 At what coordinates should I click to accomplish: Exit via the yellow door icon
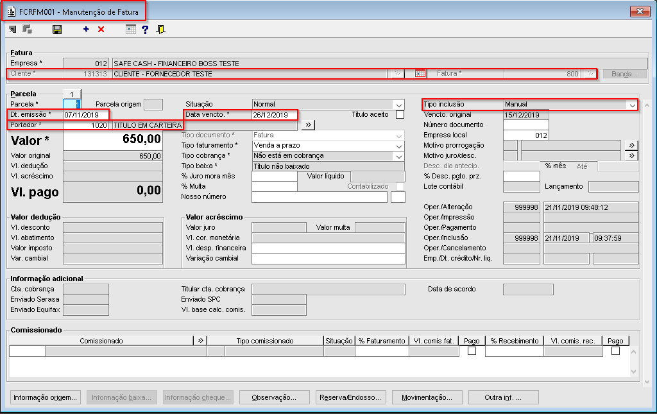tap(160, 30)
